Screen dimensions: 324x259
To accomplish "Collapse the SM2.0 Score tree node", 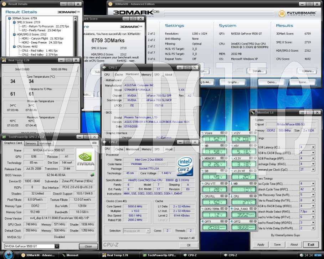I will click(14, 22).
